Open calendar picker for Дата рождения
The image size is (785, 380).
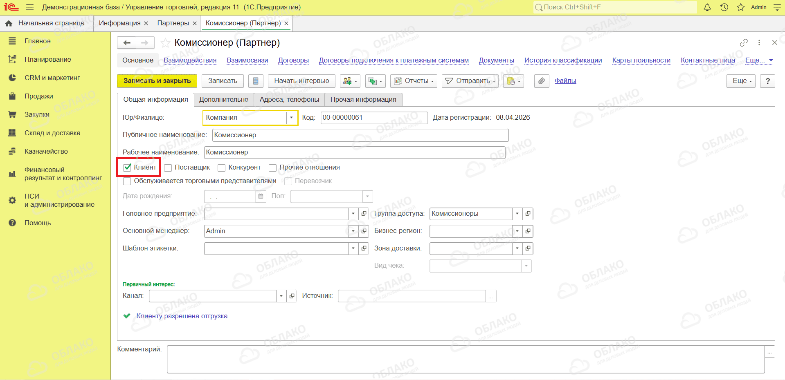pyautogui.click(x=261, y=197)
